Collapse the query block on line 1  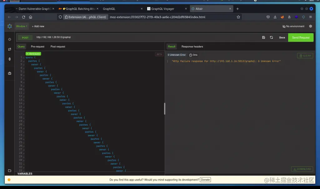click(24, 58)
